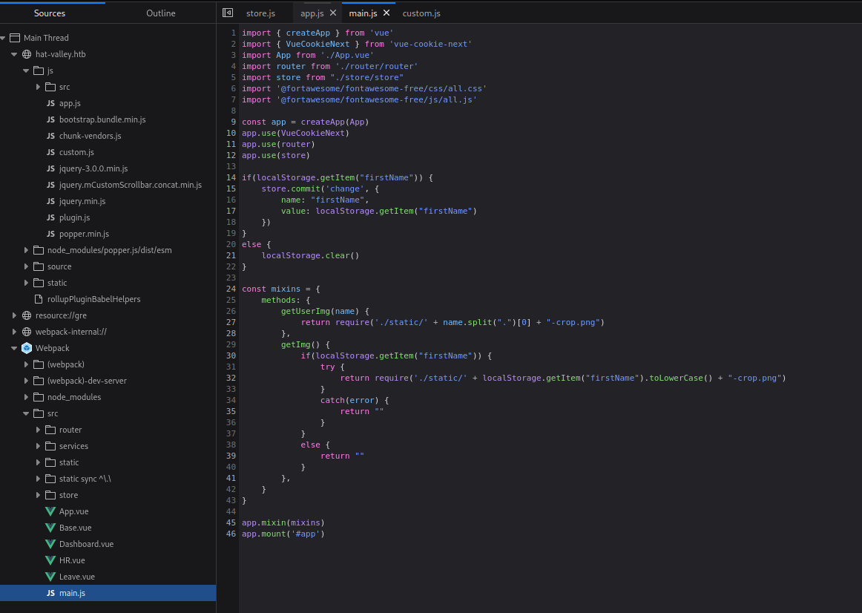Click the Webpack cube icon

[x=27, y=348]
